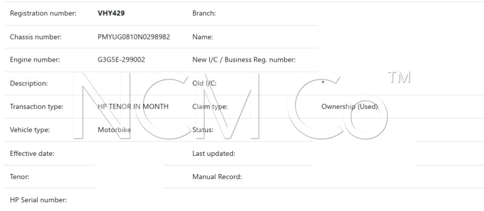
Task: Click the Tenor label
Action: click(19, 177)
